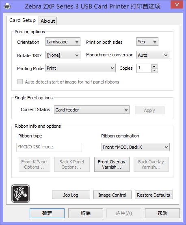Open help with the 帮助 button
Image resolution: width=186 pixels, height=225 pixels.
pyautogui.click(x=162, y=213)
